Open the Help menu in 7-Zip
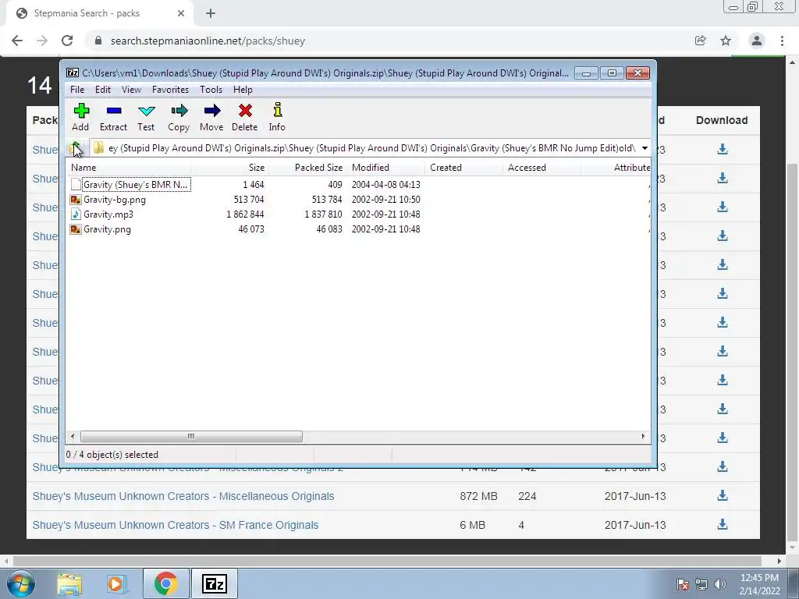799x599 pixels. click(243, 90)
